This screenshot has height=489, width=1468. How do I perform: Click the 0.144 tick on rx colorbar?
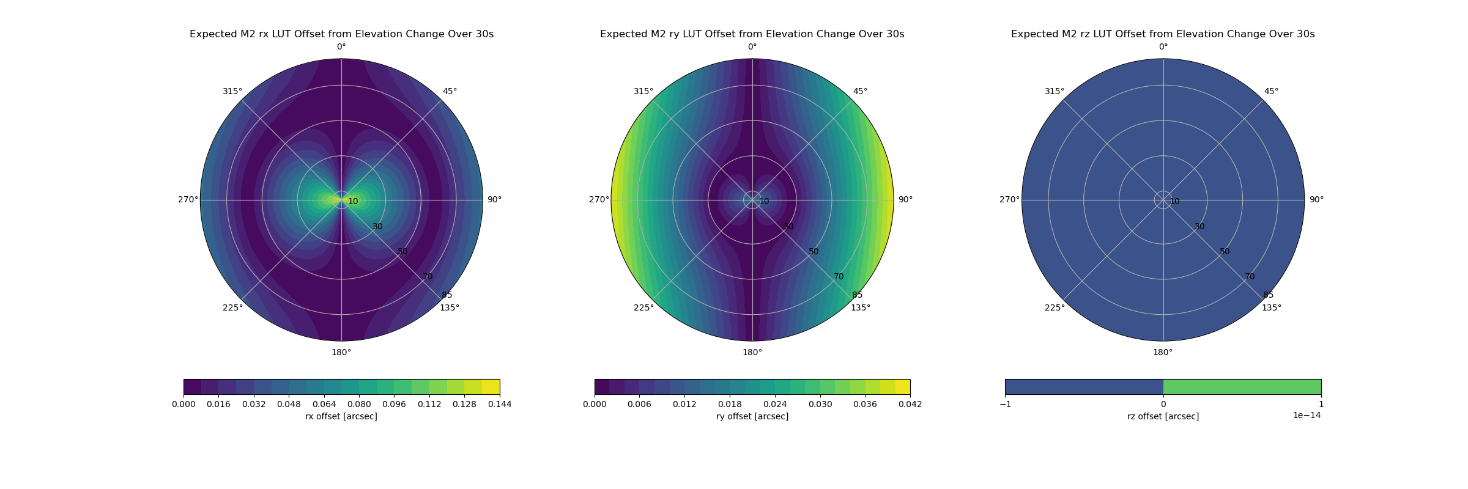pos(499,404)
